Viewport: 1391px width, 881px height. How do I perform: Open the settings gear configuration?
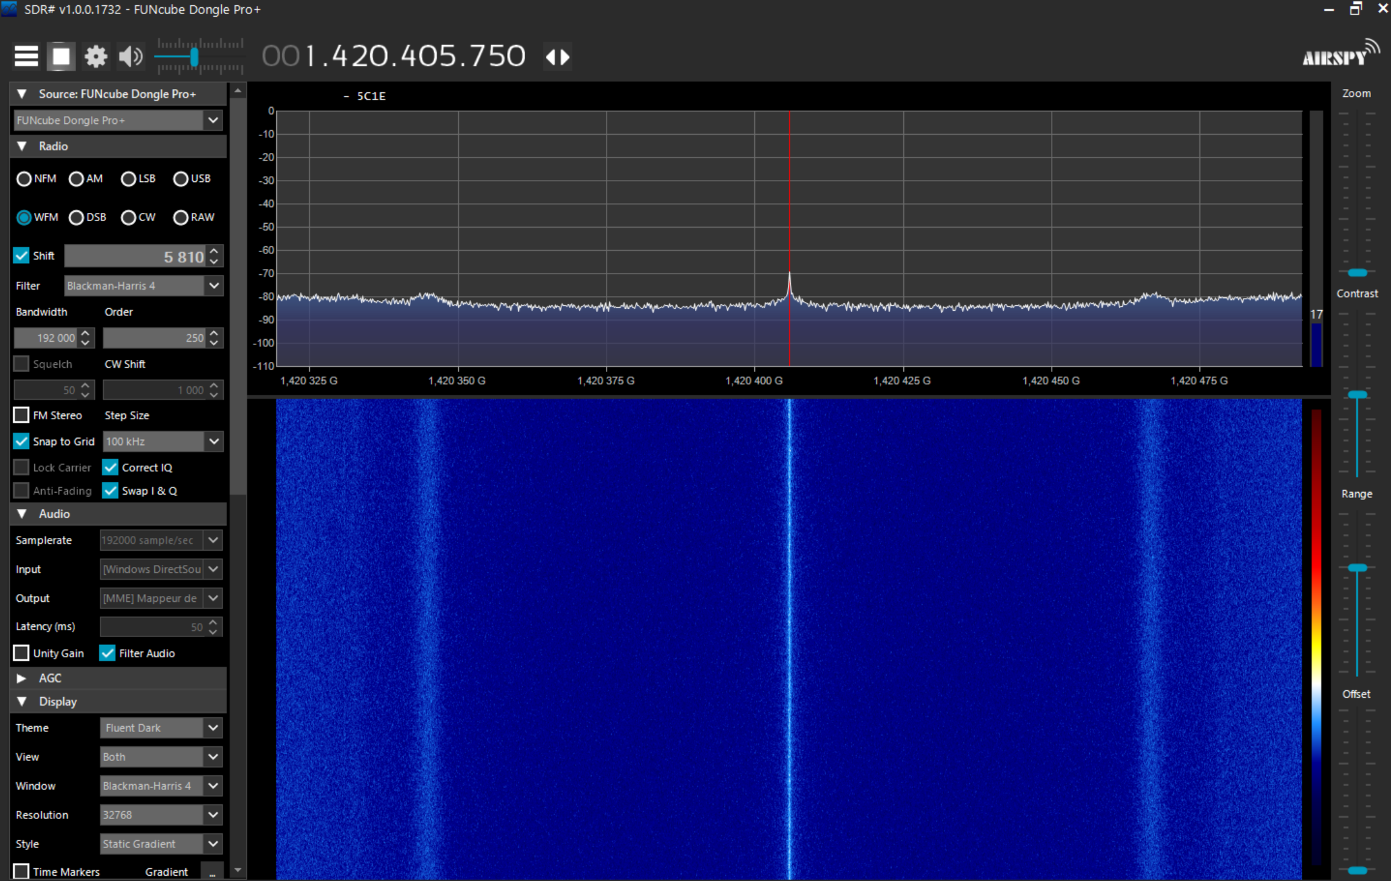coord(95,57)
